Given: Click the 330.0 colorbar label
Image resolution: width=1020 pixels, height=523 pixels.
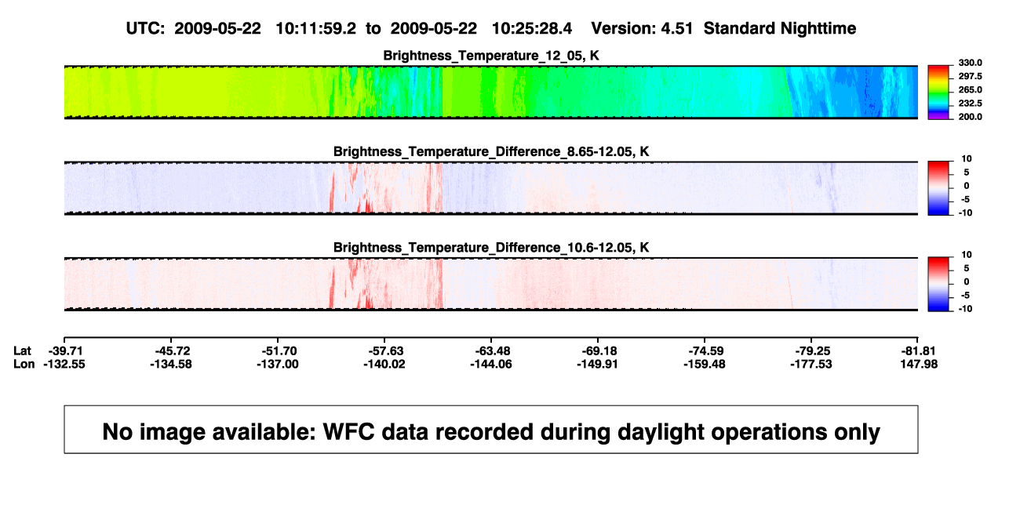Looking at the screenshot, I should [969, 63].
